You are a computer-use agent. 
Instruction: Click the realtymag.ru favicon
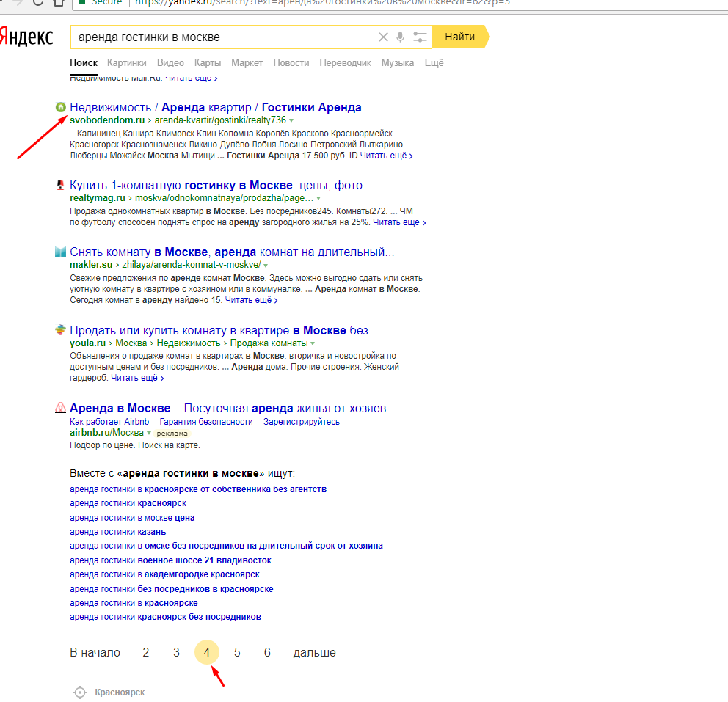[x=60, y=185]
